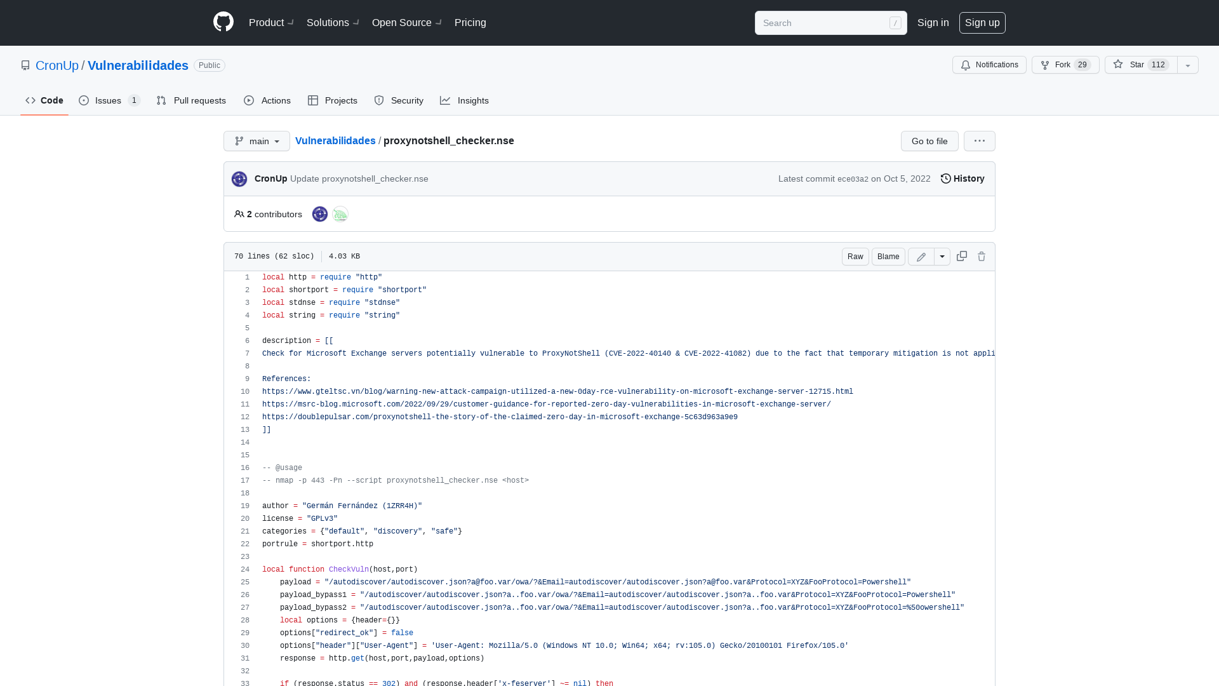The width and height of the screenshot is (1219, 686).
Task: Click the second contributor avatar
Action: pos(340,214)
